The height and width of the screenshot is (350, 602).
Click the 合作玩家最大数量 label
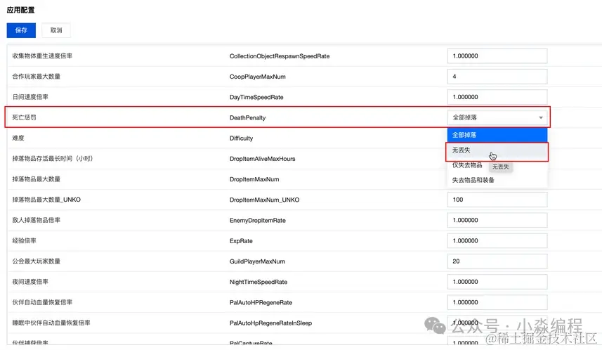(x=36, y=77)
